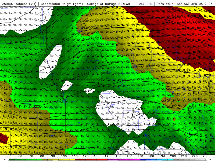Click the 80 value on the color scale
215x161 pixels.
point(42,156)
